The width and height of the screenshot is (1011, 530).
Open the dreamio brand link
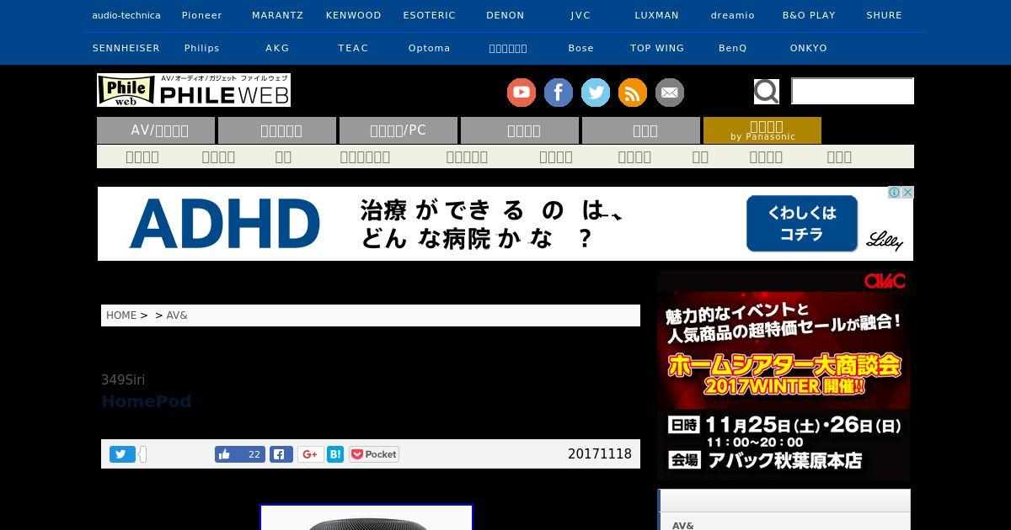click(733, 15)
